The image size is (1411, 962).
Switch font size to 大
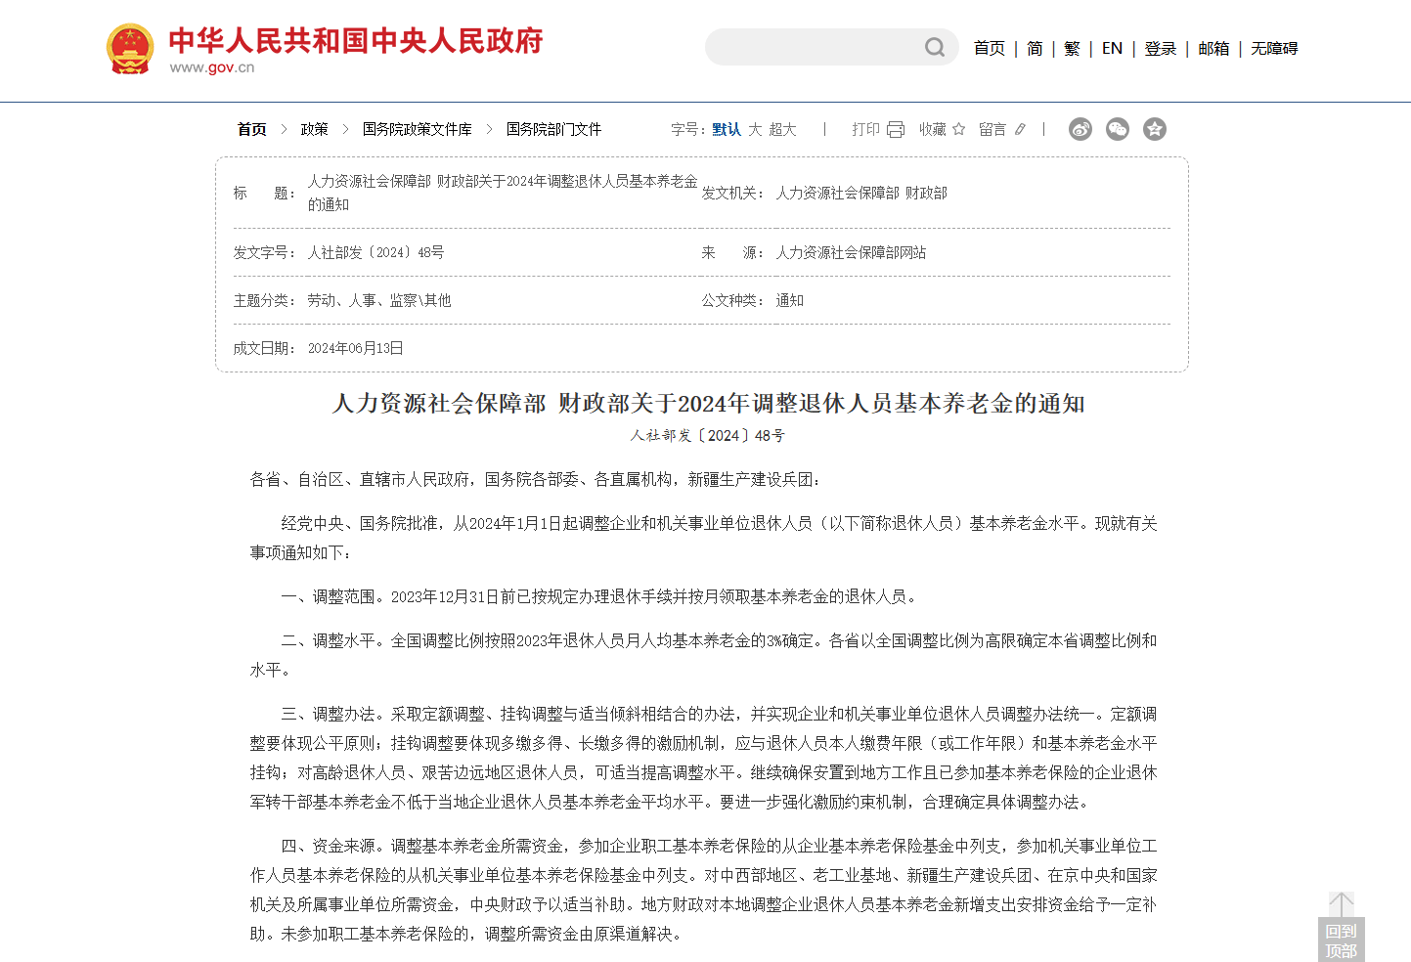(755, 128)
